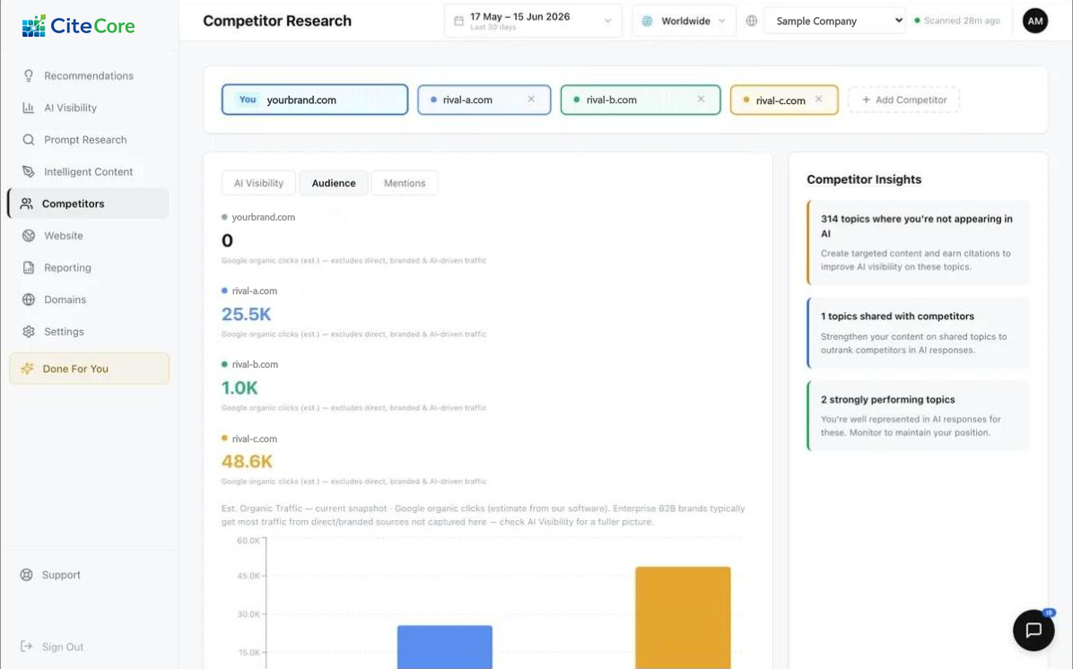Click the blue rival-a.com chart bar
Image resolution: width=1073 pixels, height=669 pixels.
click(445, 647)
